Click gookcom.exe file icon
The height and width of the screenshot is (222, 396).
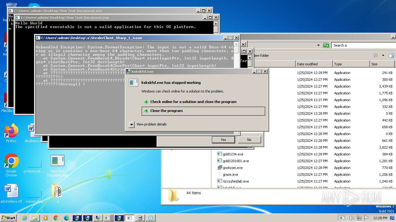pos(220,168)
